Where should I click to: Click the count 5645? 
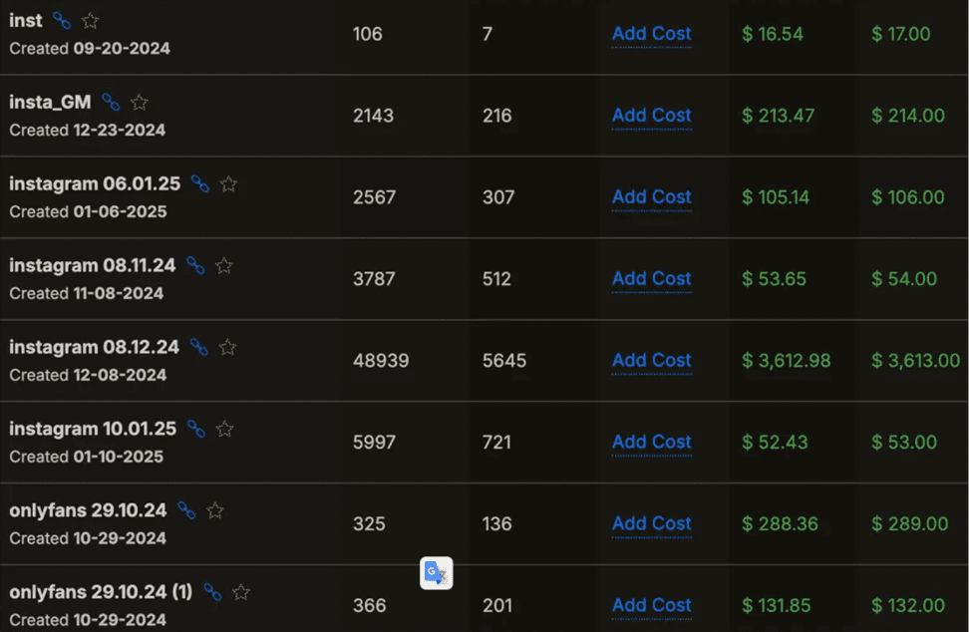(x=504, y=360)
